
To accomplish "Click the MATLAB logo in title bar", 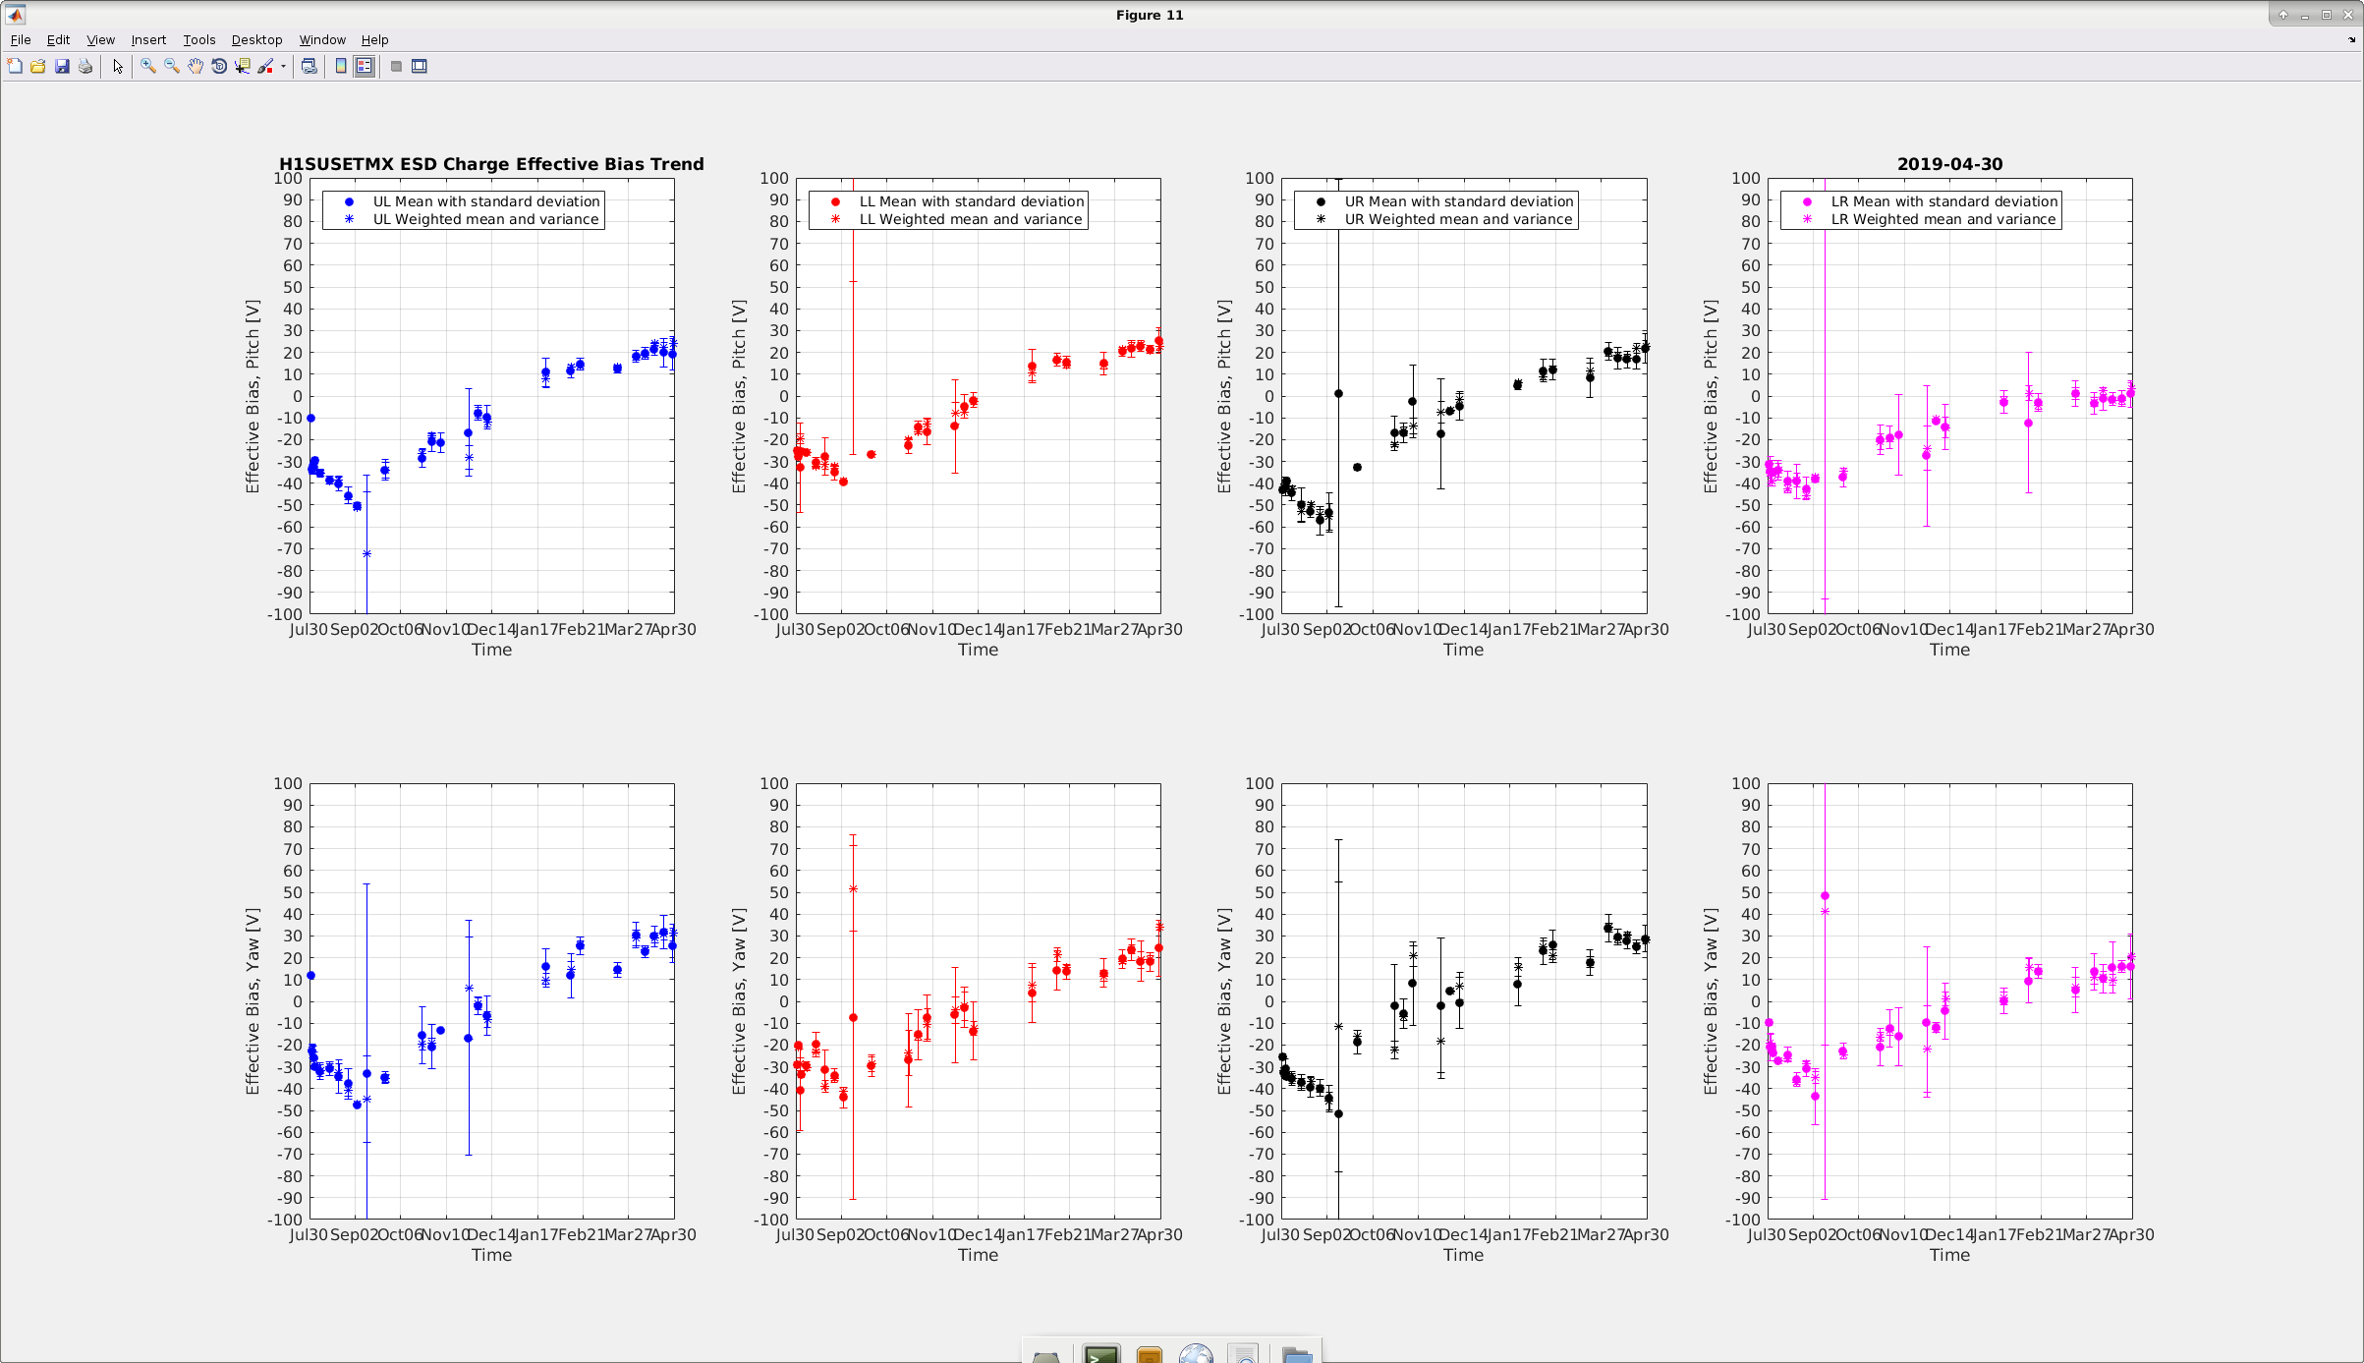I will [x=15, y=15].
